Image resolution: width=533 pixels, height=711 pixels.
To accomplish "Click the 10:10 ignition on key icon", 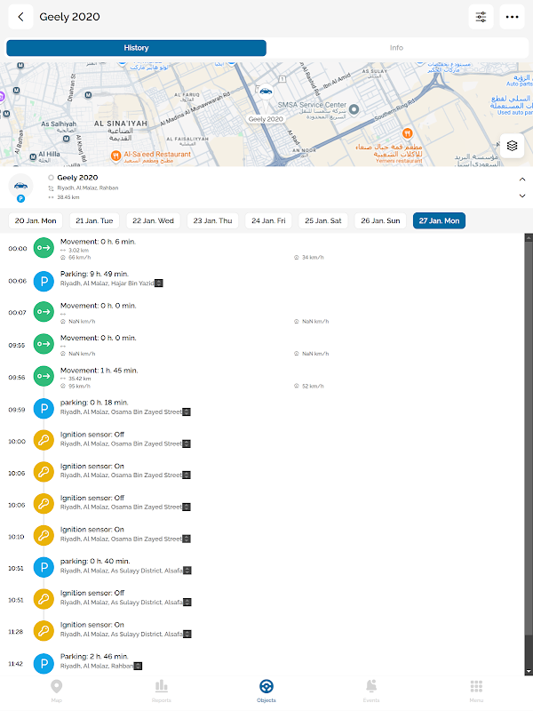I will 44,536.
